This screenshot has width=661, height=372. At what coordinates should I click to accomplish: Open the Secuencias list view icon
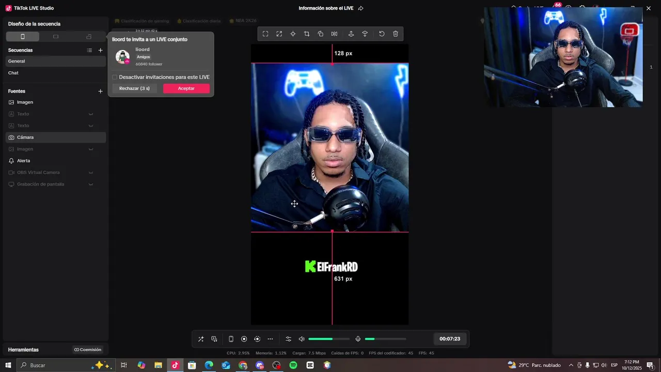click(x=89, y=50)
